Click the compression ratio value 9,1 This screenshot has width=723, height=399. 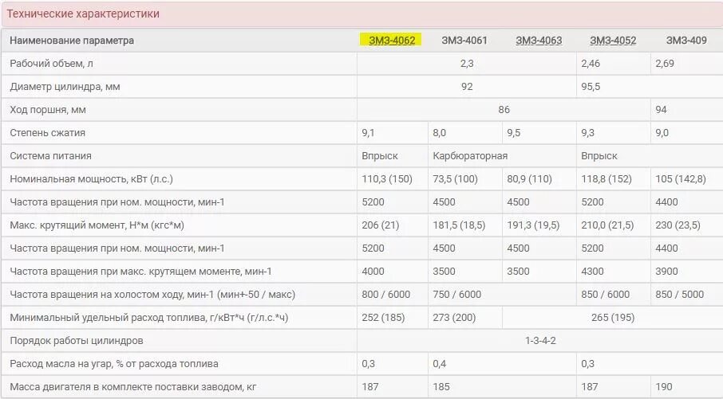click(x=368, y=133)
